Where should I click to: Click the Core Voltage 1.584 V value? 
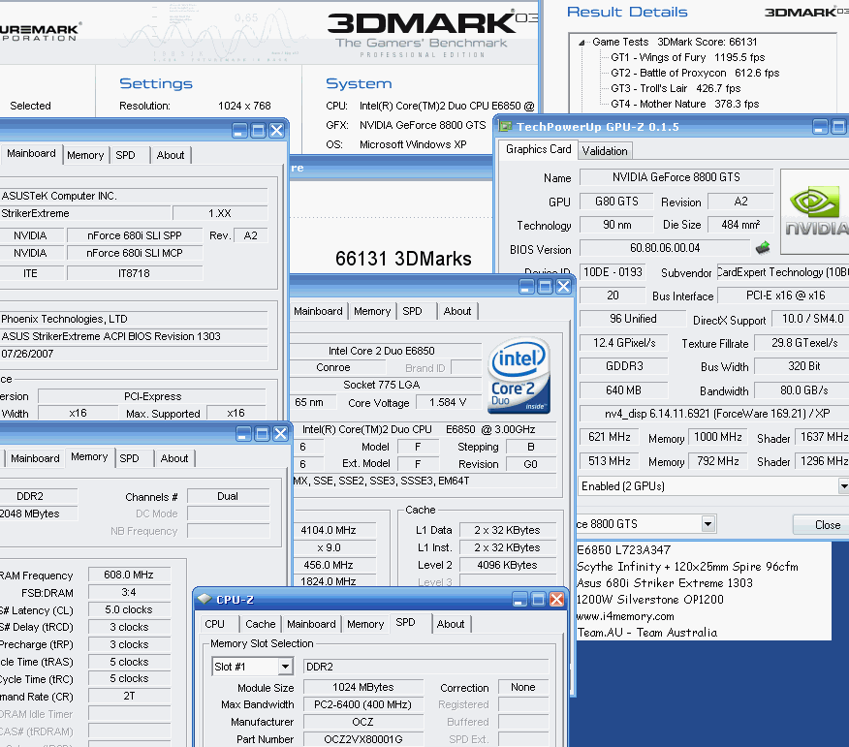(448, 402)
